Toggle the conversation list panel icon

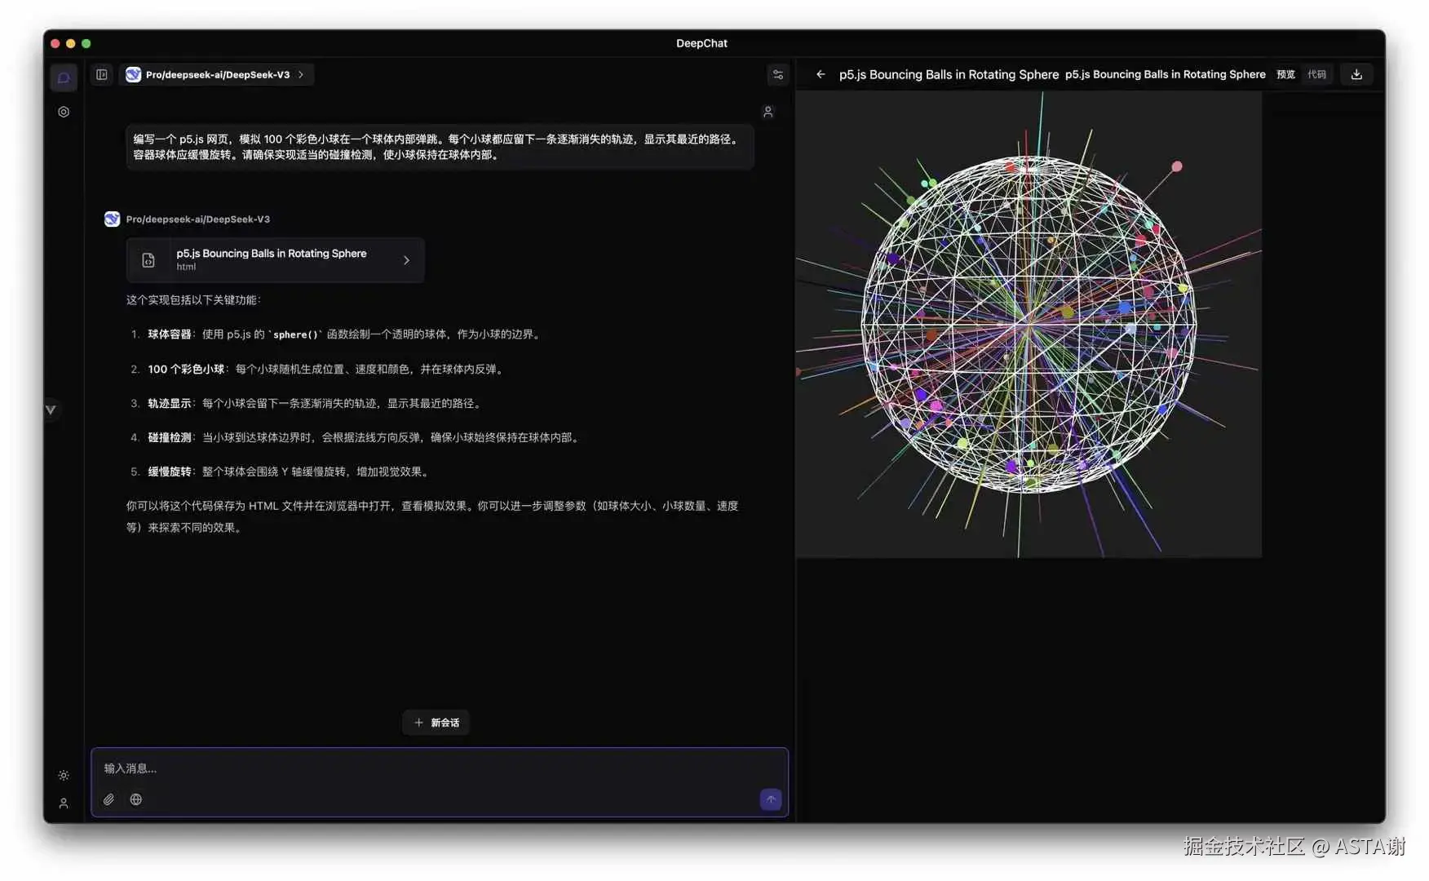pyautogui.click(x=102, y=74)
